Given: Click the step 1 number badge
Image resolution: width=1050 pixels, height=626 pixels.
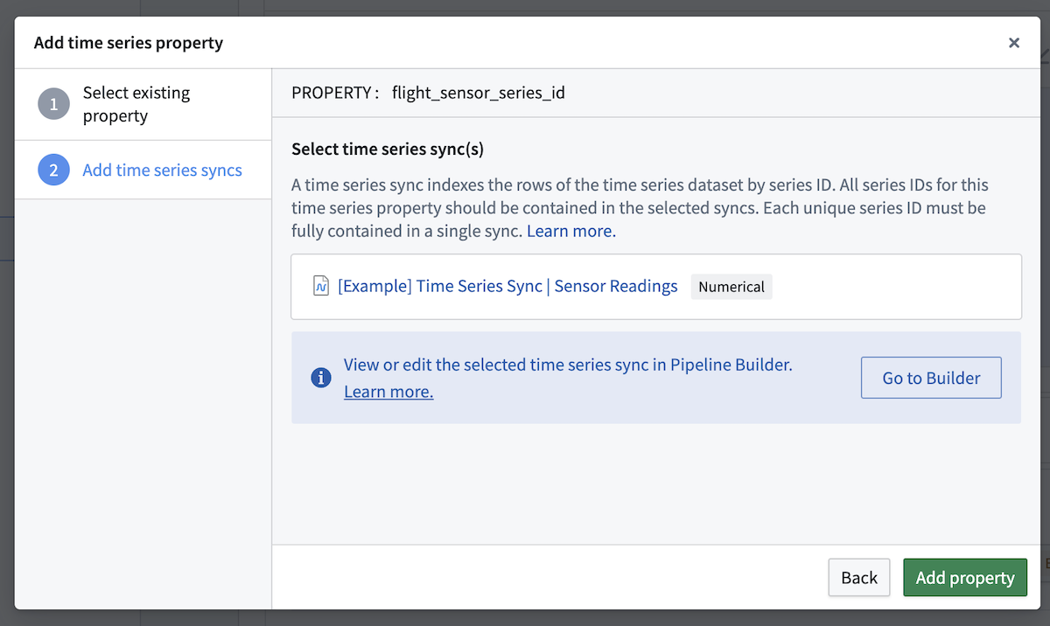Looking at the screenshot, I should coord(53,104).
